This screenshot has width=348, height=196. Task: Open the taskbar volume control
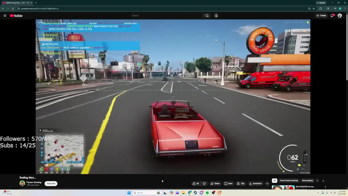(335, 193)
